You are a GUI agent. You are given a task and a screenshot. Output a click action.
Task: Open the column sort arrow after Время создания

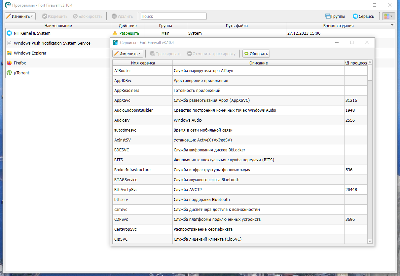coord(392,25)
